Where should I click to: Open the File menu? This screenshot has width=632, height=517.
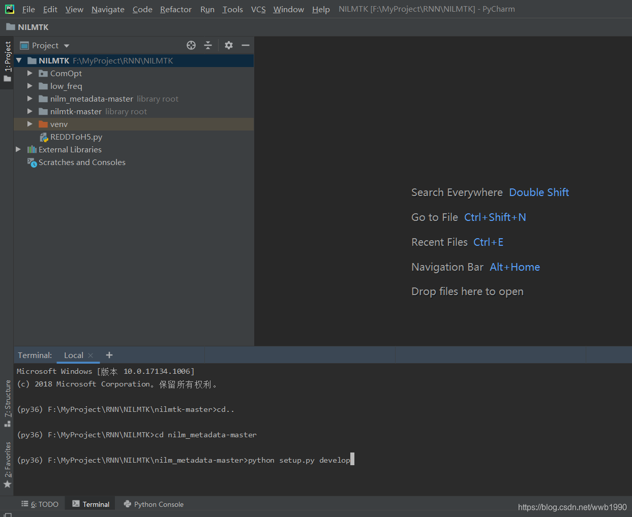point(28,9)
